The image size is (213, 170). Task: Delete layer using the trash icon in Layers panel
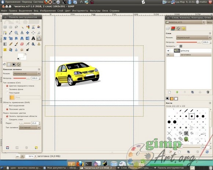[208, 92]
